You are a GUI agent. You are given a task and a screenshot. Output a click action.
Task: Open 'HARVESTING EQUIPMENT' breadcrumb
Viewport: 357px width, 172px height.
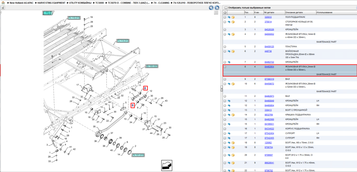coord(51,3)
